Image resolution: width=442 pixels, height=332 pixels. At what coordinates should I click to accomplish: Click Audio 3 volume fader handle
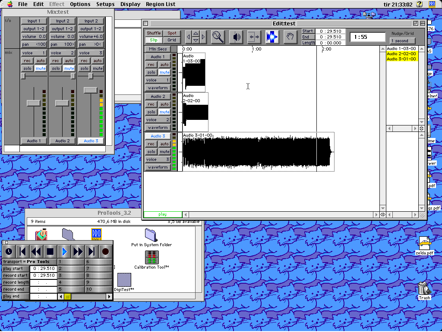(x=91, y=90)
